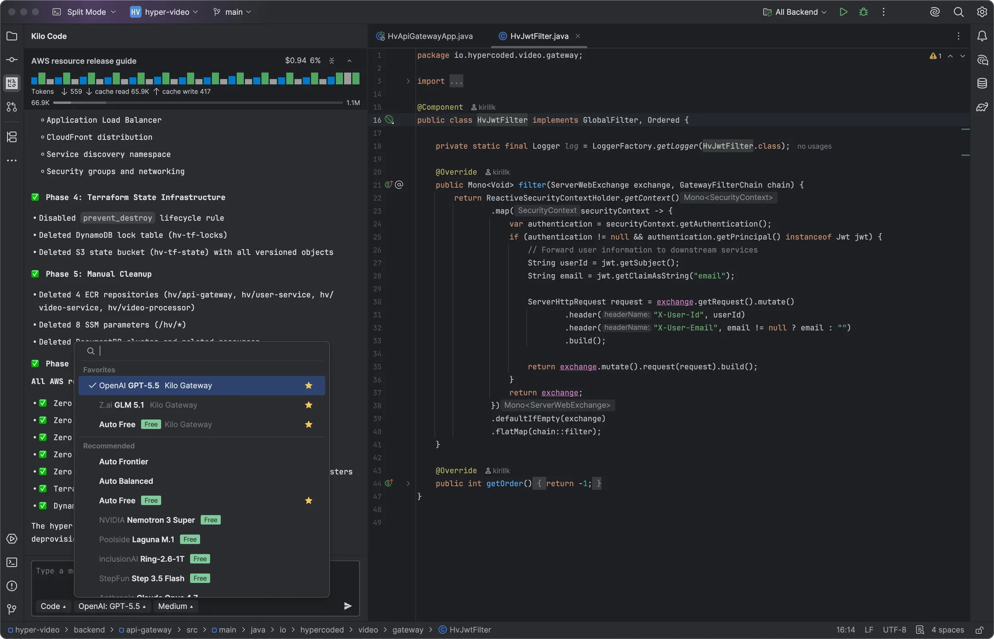Debug the All Backend configuration
This screenshot has width=994, height=639.
tap(863, 12)
